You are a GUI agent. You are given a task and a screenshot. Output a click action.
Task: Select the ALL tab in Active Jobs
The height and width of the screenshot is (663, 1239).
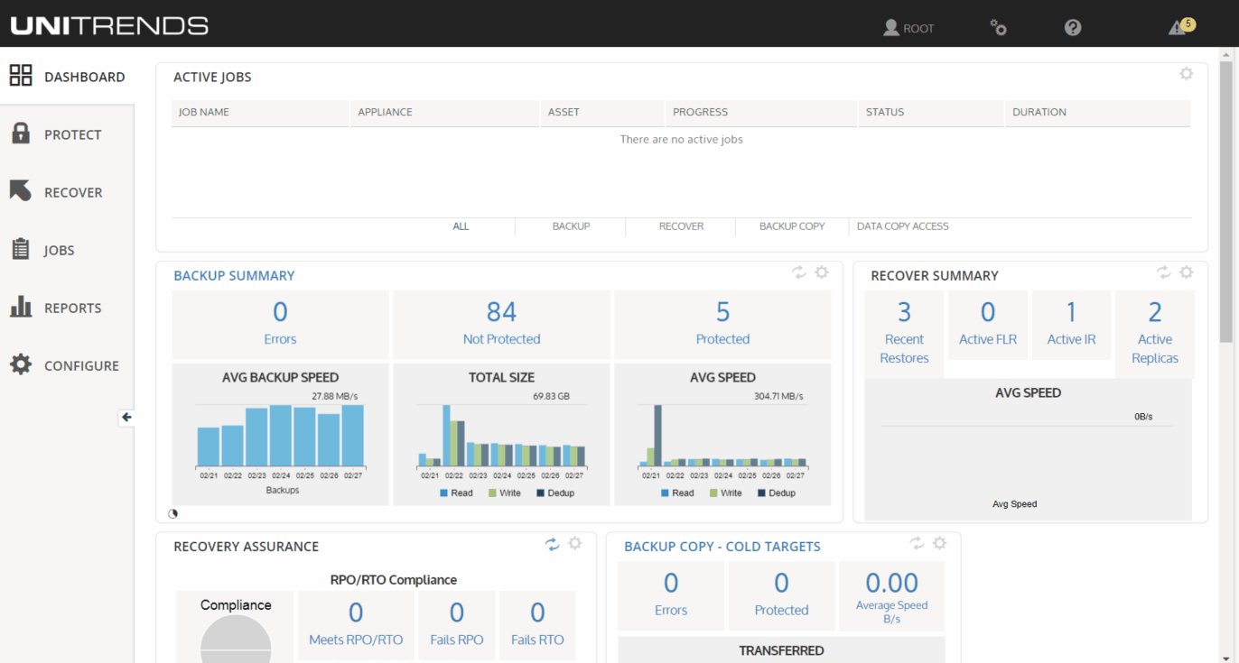461,226
